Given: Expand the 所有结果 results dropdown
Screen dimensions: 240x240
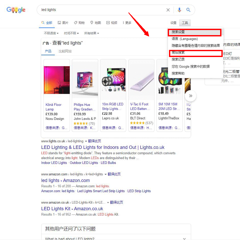Looking at the screenshot, I should 91,33.
